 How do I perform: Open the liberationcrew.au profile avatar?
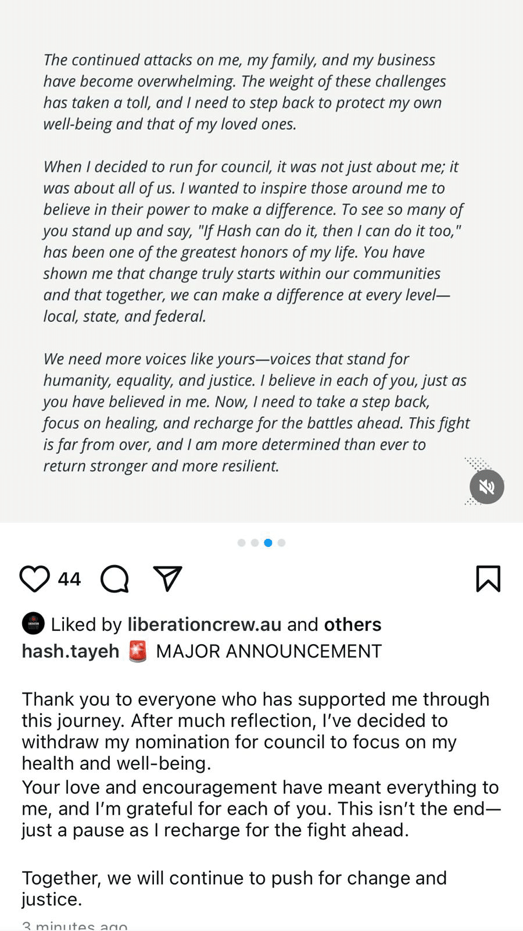(x=33, y=624)
